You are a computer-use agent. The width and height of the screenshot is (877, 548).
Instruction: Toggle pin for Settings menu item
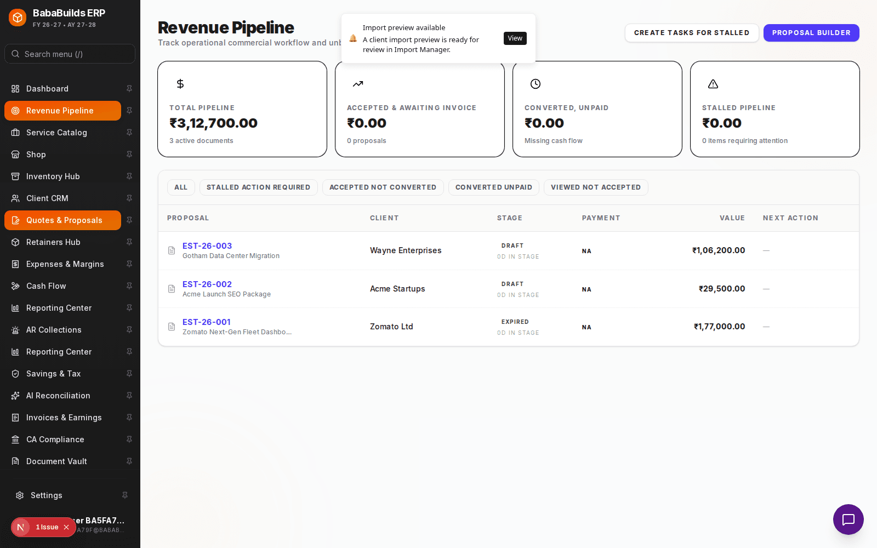[125, 495]
